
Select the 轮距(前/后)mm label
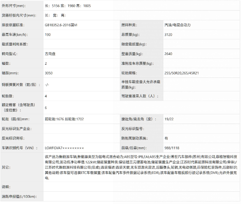click(x=16, y=119)
